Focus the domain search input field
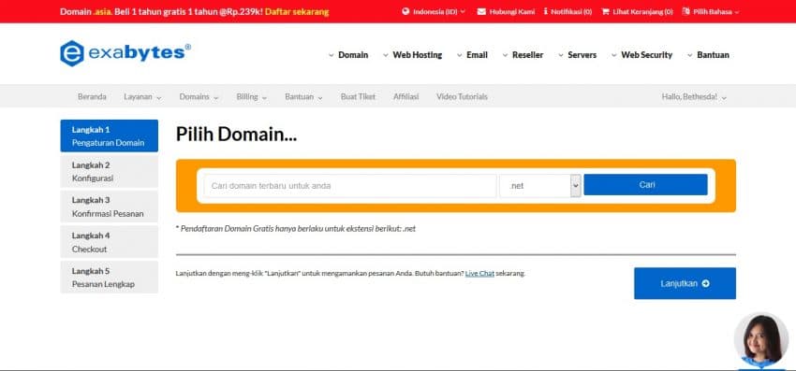 350,185
